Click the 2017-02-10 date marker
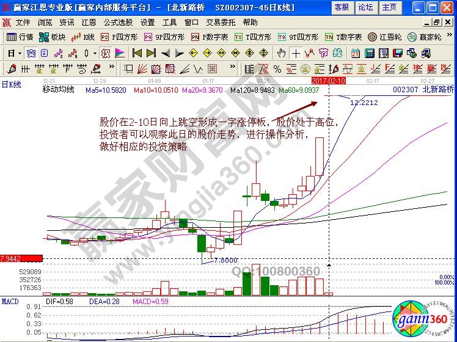The width and height of the screenshot is (457, 342). coord(329,80)
